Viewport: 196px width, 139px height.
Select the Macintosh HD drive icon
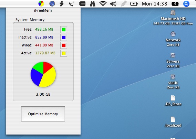(173, 13)
